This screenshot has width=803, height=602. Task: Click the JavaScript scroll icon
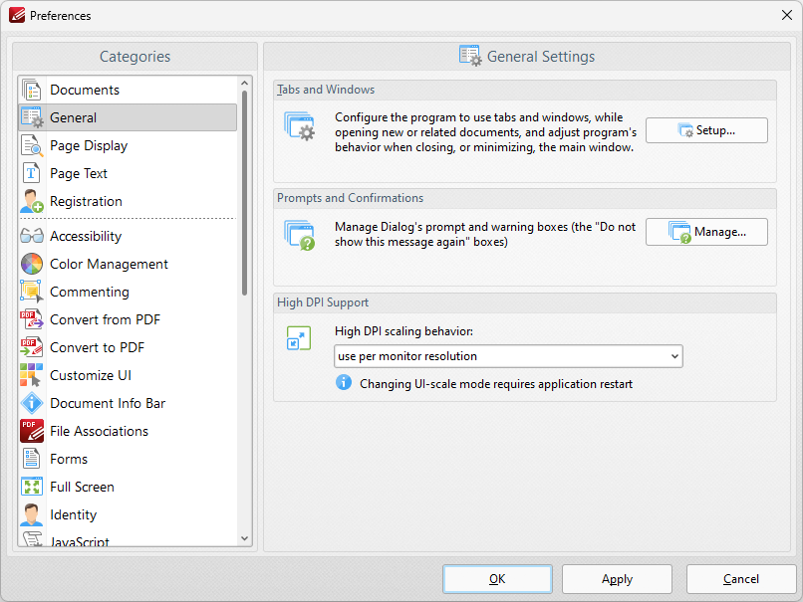[32, 539]
